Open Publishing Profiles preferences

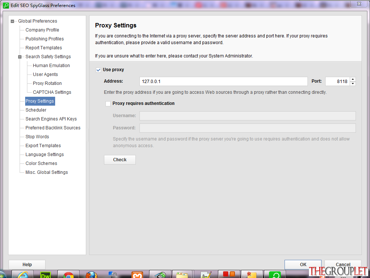point(45,39)
